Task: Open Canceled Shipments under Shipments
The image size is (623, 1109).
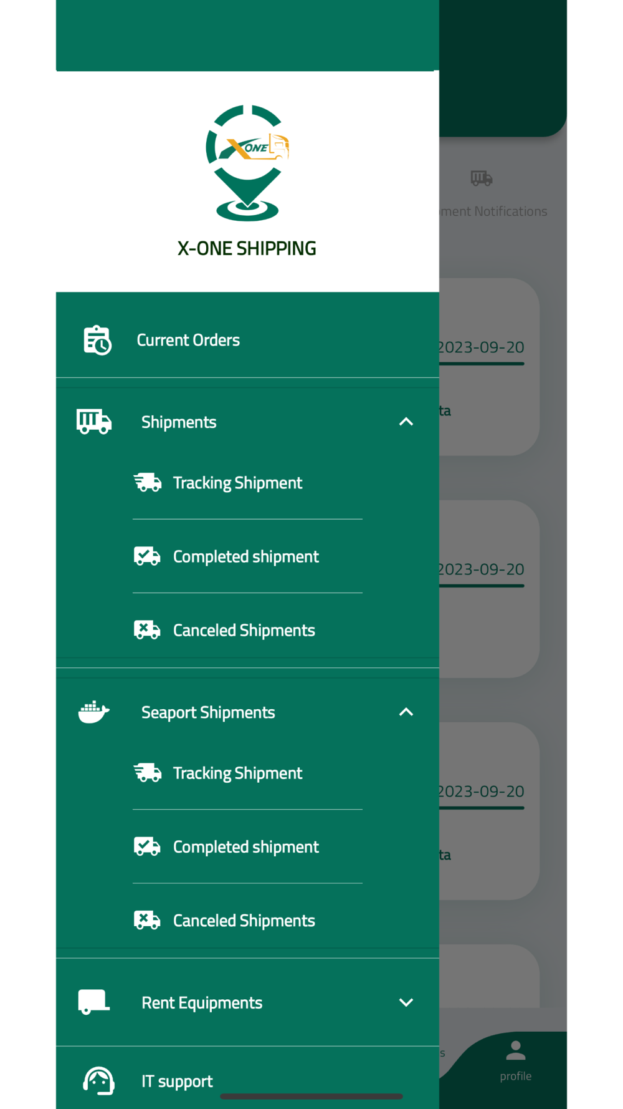Action: pyautogui.click(x=244, y=630)
